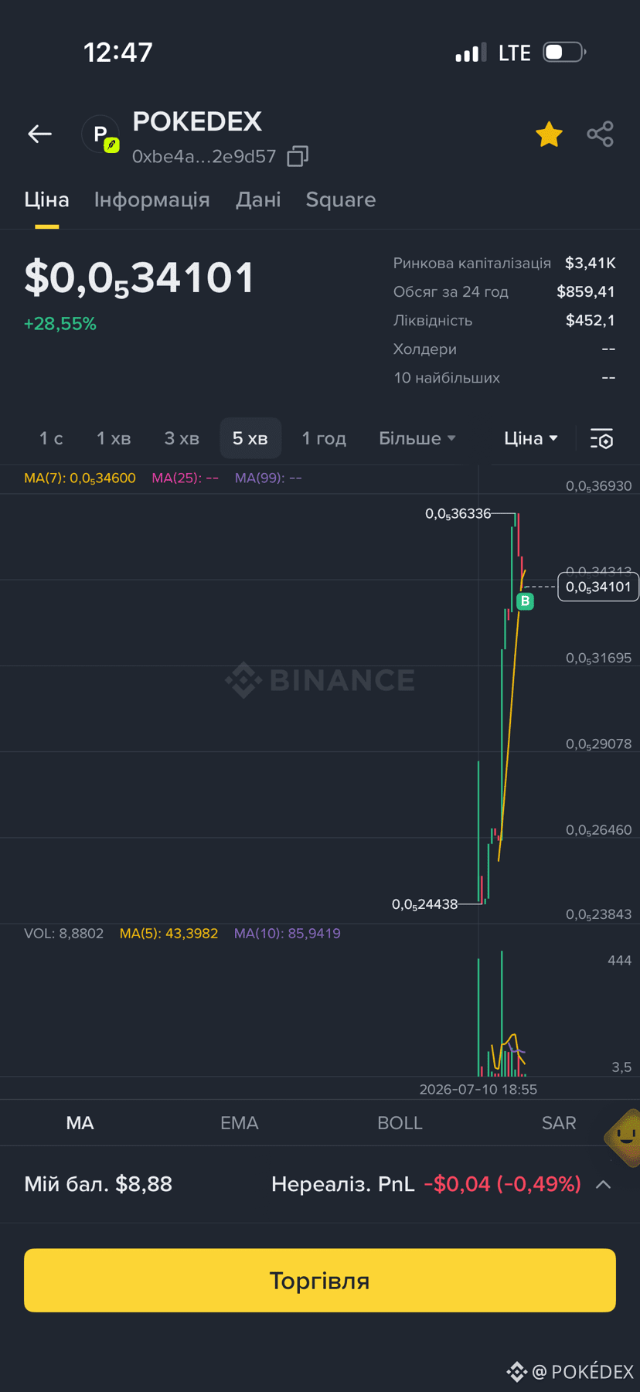Tap the Обсяг за 24 год value $859,41
The width and height of the screenshot is (640, 1392).
point(586,291)
